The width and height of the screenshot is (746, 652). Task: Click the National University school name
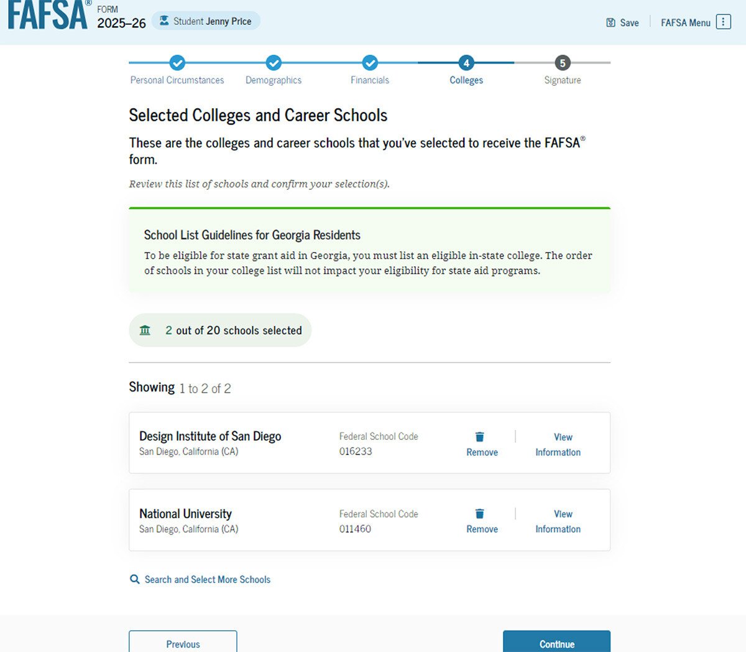click(185, 514)
